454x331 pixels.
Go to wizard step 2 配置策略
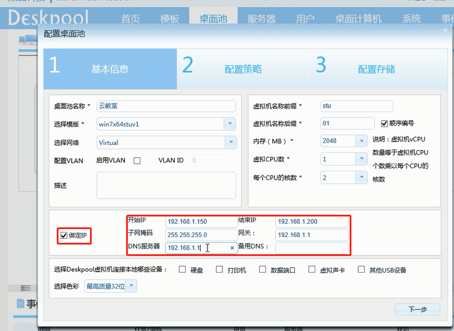[x=242, y=69]
